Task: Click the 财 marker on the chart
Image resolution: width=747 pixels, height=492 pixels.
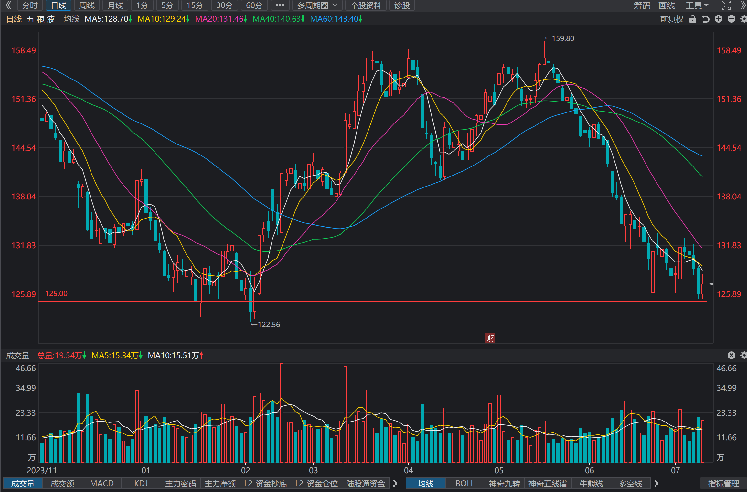Action: 490,338
